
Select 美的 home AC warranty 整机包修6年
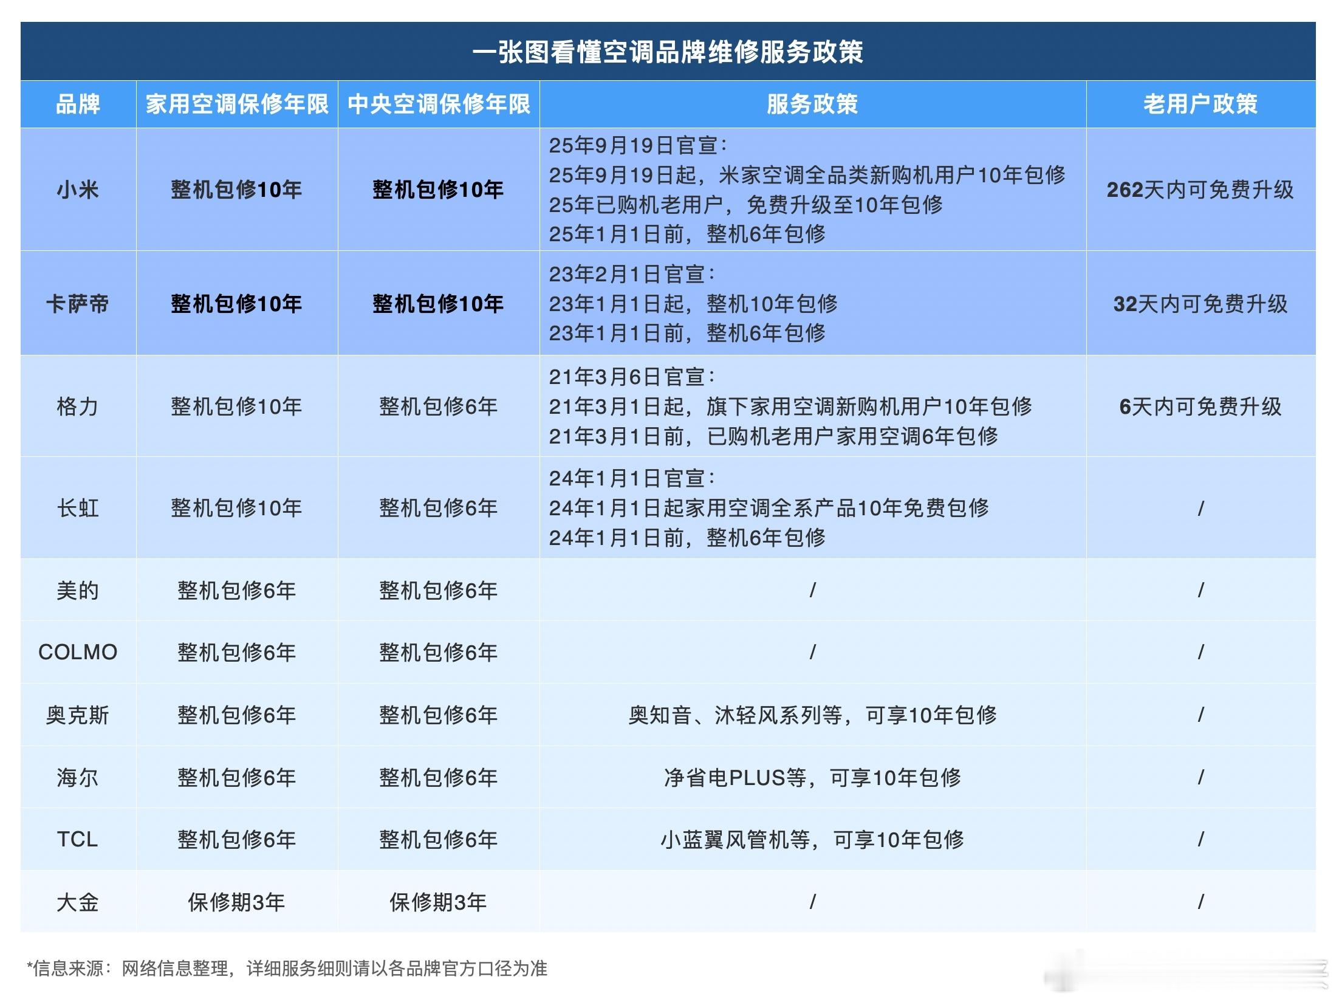point(236,590)
